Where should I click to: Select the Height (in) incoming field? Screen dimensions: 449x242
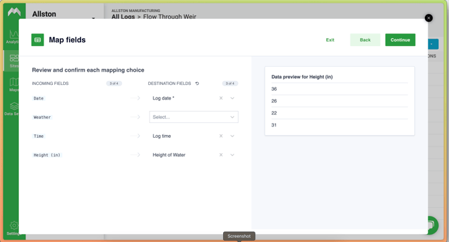point(47,155)
